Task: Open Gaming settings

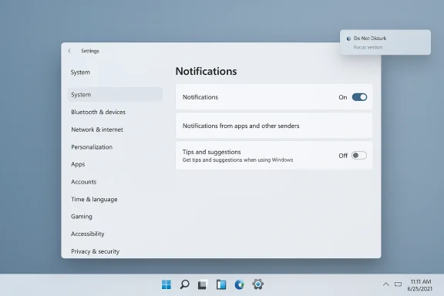Action: click(x=82, y=217)
